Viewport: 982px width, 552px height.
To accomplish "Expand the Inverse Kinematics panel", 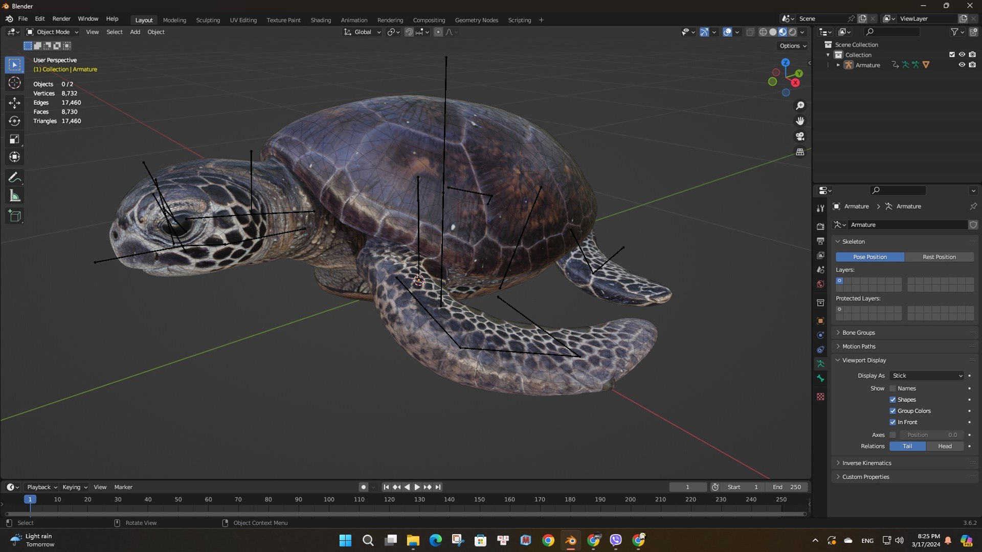I will pyautogui.click(x=866, y=463).
